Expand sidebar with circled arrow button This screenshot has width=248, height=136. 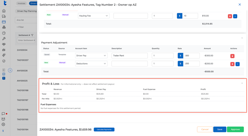[10, 70]
